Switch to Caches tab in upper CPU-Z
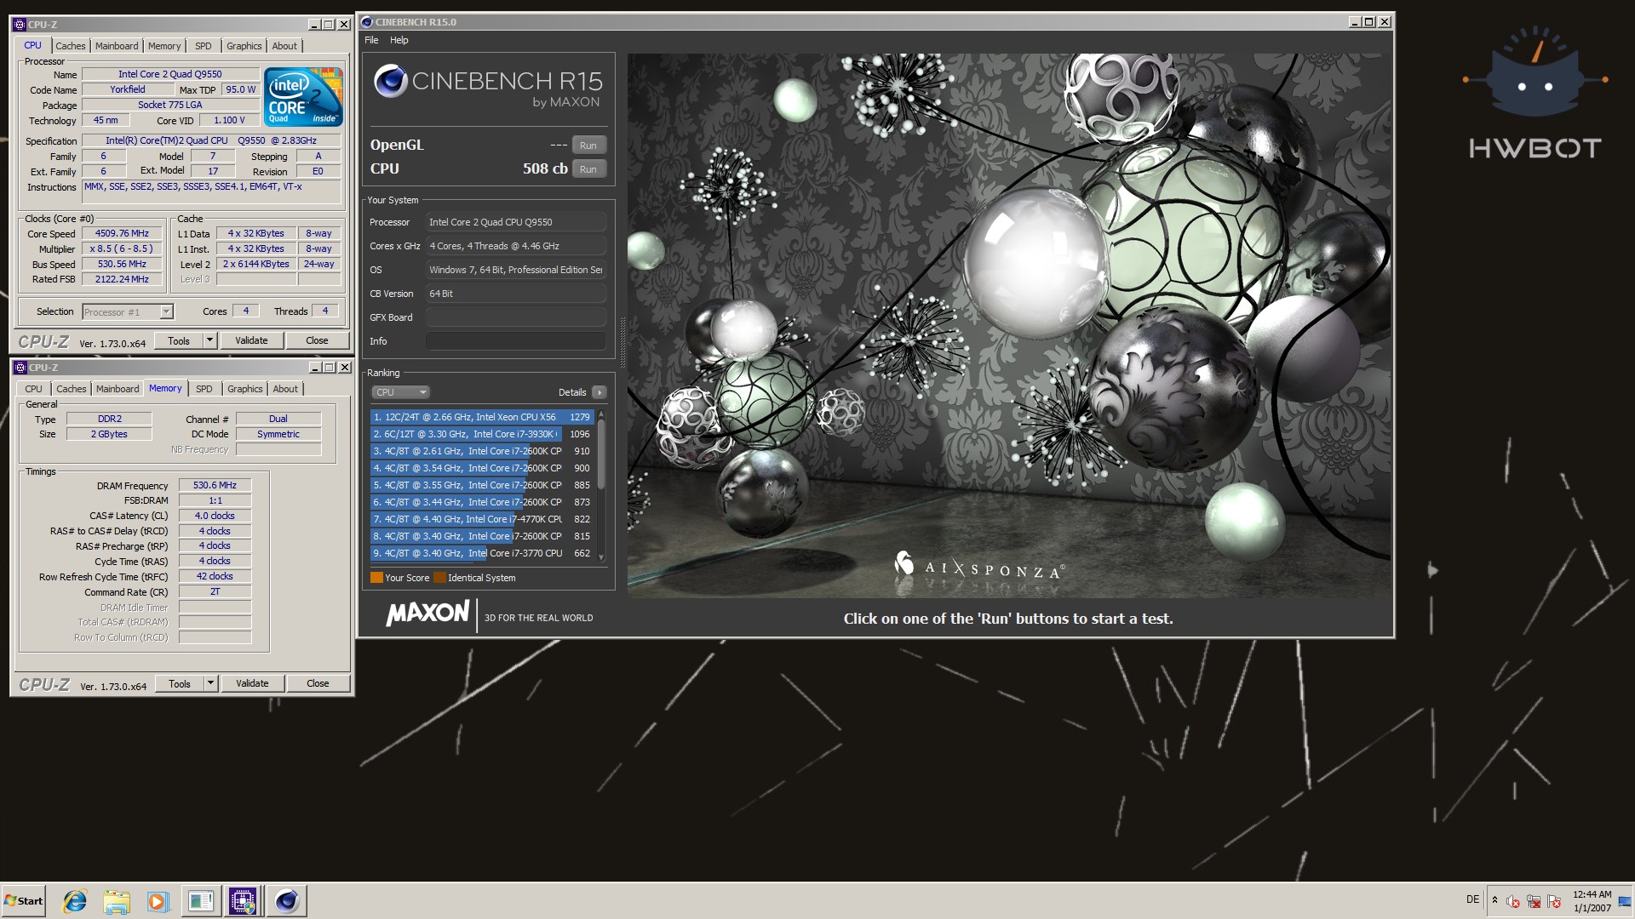Image resolution: width=1635 pixels, height=919 pixels. click(71, 46)
